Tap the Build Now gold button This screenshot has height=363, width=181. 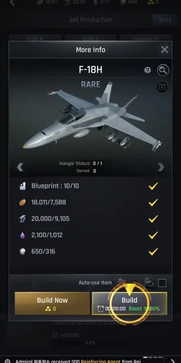click(x=52, y=304)
